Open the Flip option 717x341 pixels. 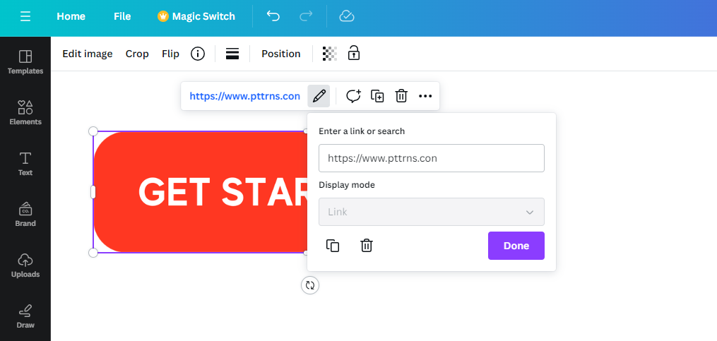pyautogui.click(x=170, y=54)
